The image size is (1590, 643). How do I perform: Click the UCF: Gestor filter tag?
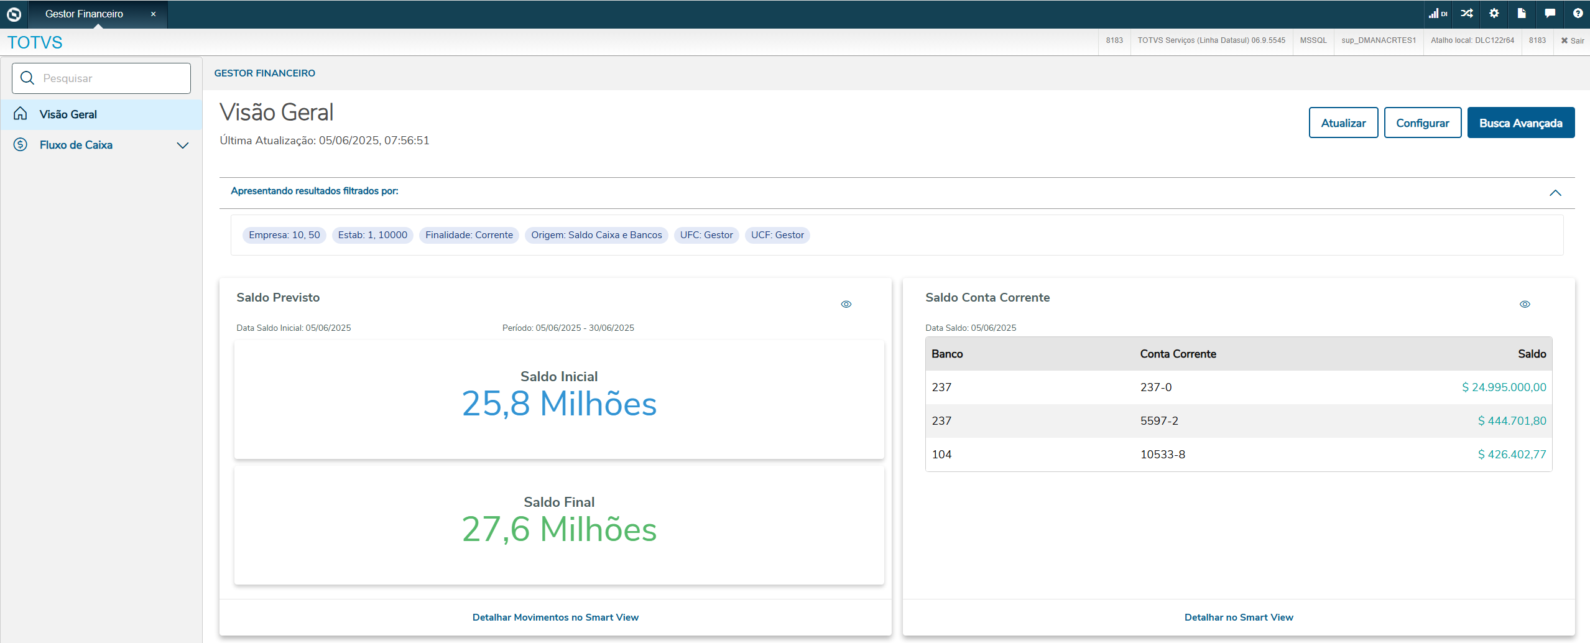(777, 235)
